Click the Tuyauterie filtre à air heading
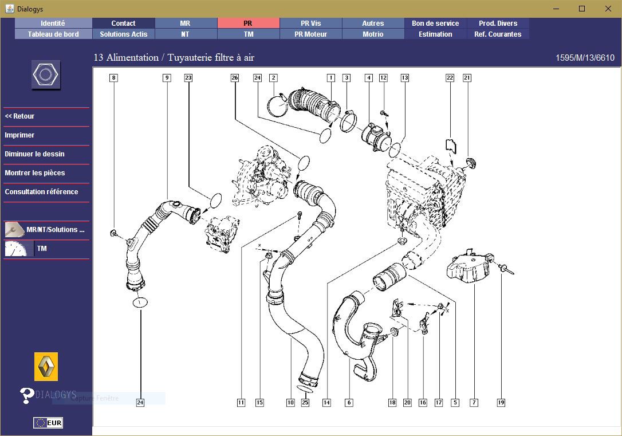 tap(211, 57)
